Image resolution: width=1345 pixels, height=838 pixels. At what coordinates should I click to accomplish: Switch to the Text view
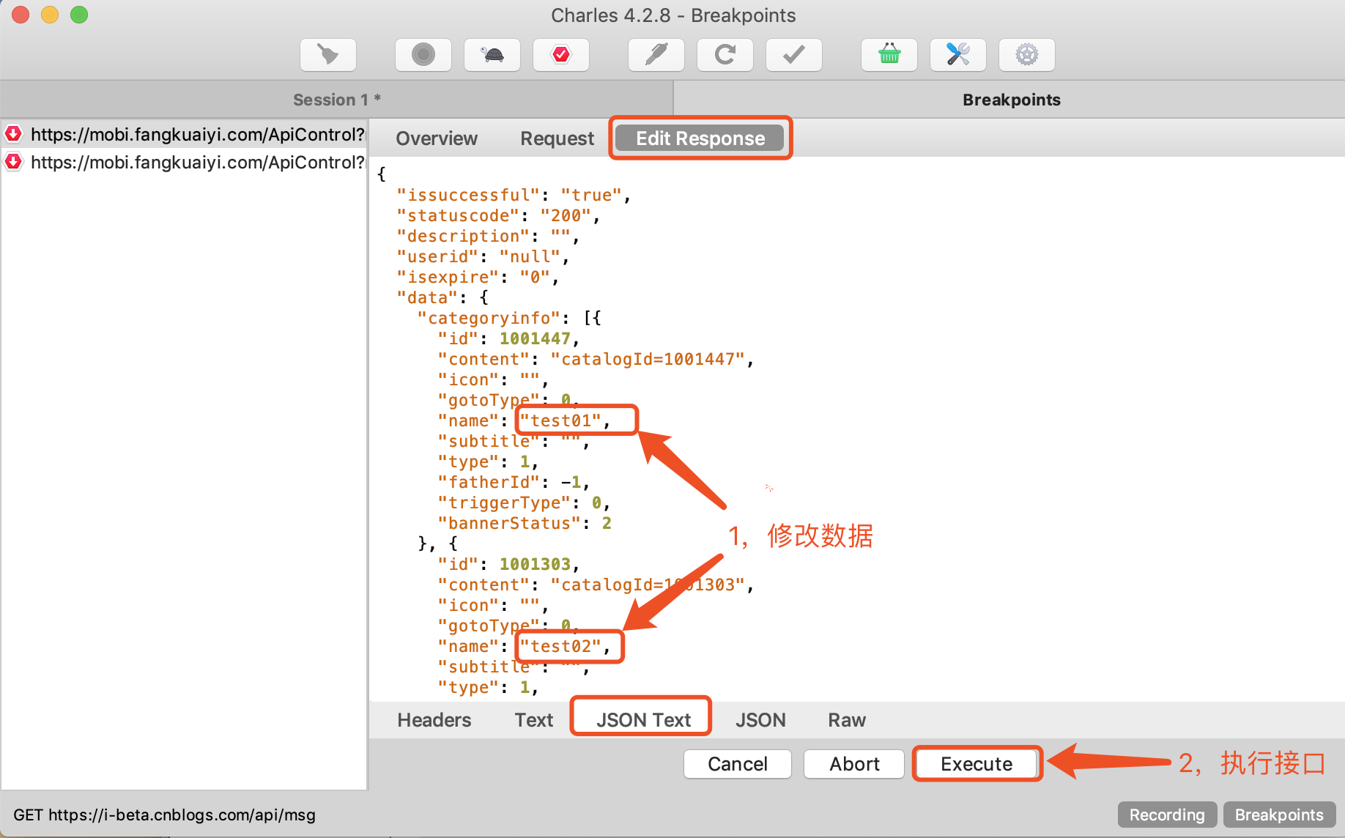[x=533, y=720]
